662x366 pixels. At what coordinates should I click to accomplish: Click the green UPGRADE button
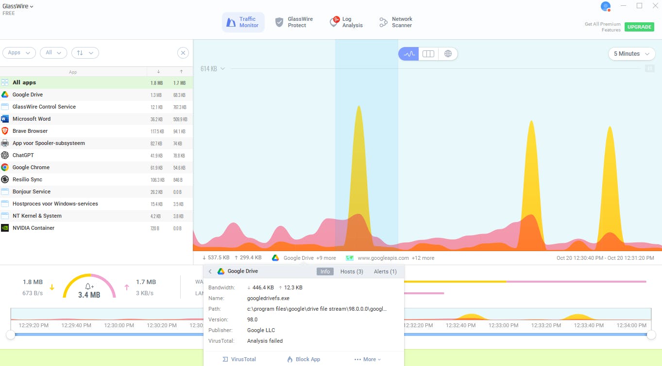point(639,27)
